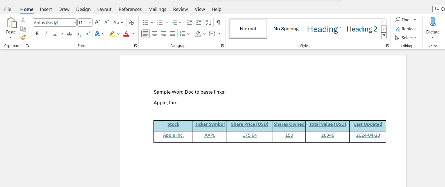Apply the No Spacing style
Image resolution: width=445 pixels, height=187 pixels.
click(x=286, y=29)
